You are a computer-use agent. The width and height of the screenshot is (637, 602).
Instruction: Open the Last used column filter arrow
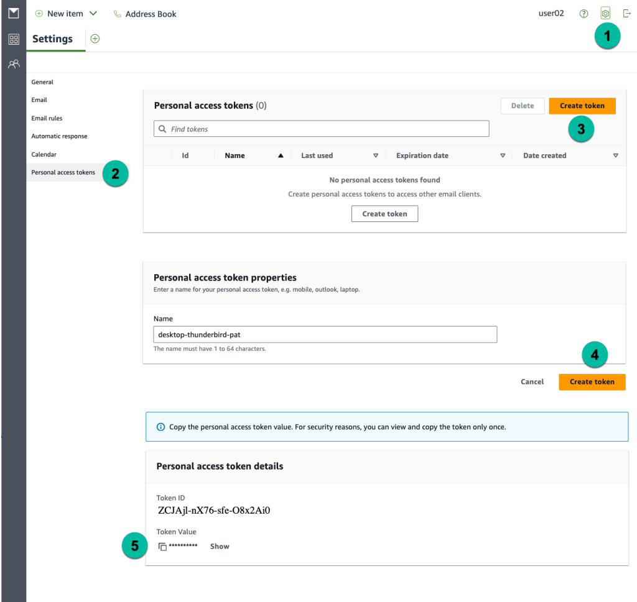point(376,155)
